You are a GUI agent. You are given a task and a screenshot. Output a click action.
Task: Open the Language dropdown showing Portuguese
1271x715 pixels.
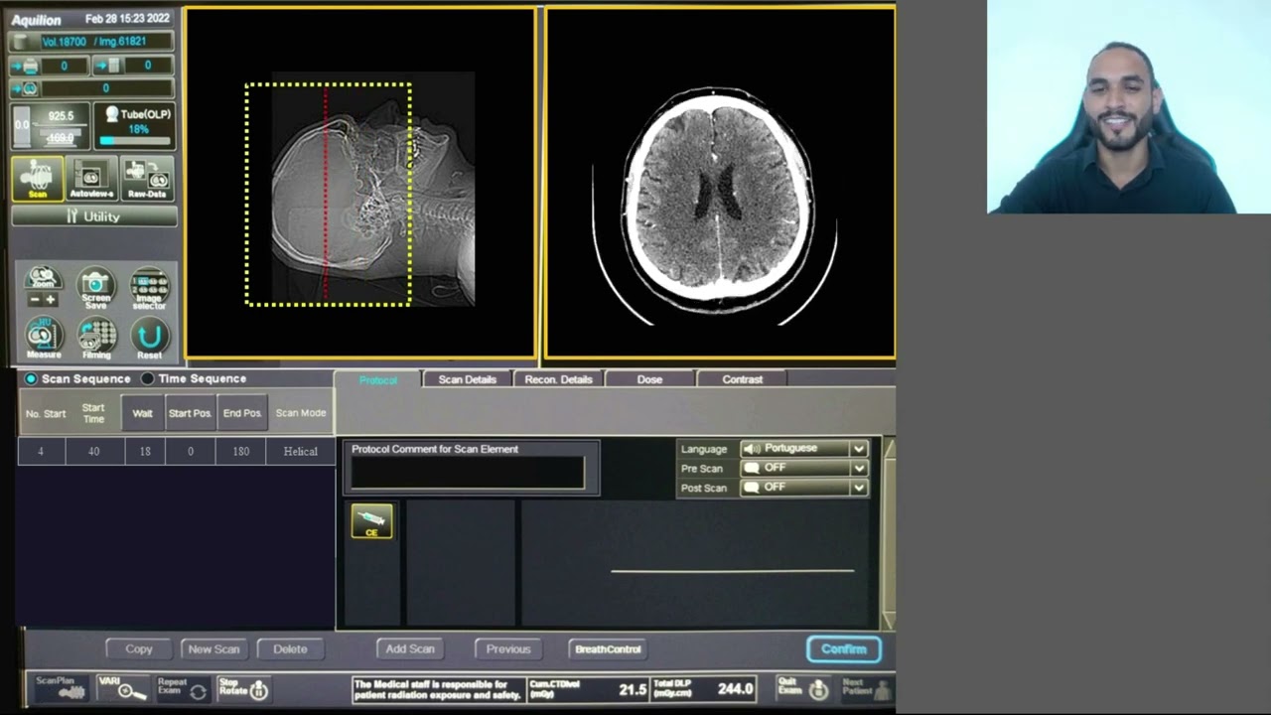(x=804, y=449)
